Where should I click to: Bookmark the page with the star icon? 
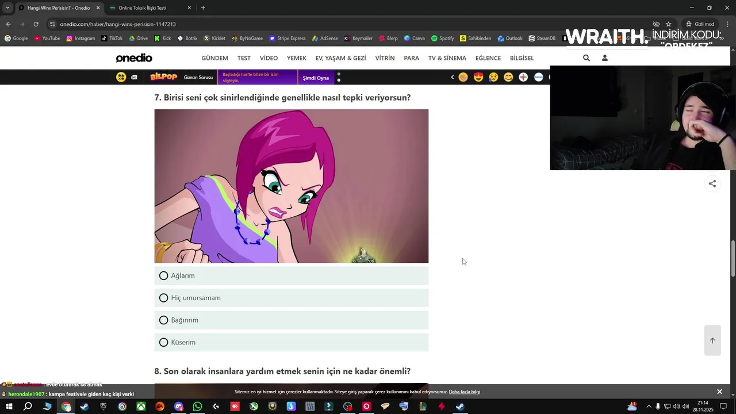[668, 24]
